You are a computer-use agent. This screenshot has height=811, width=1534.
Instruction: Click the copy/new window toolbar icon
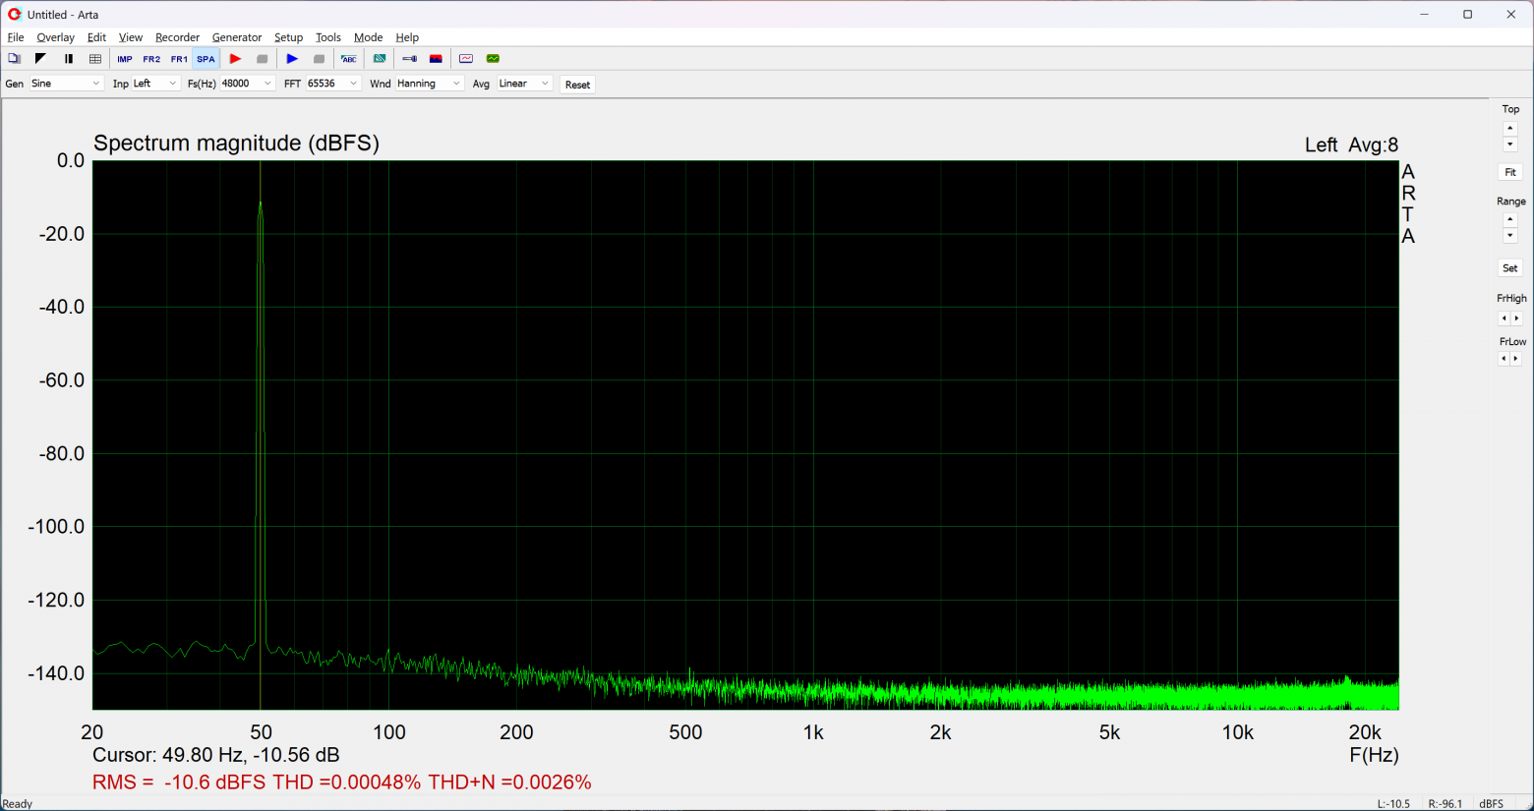[x=14, y=59]
